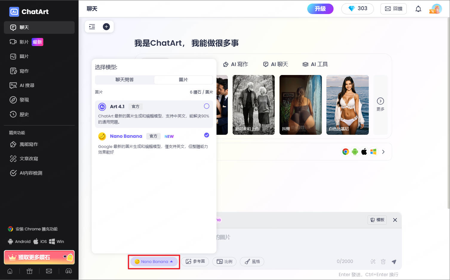The image size is (450, 280).
Task: Click the trash icon to clear input
Action: tap(383, 262)
